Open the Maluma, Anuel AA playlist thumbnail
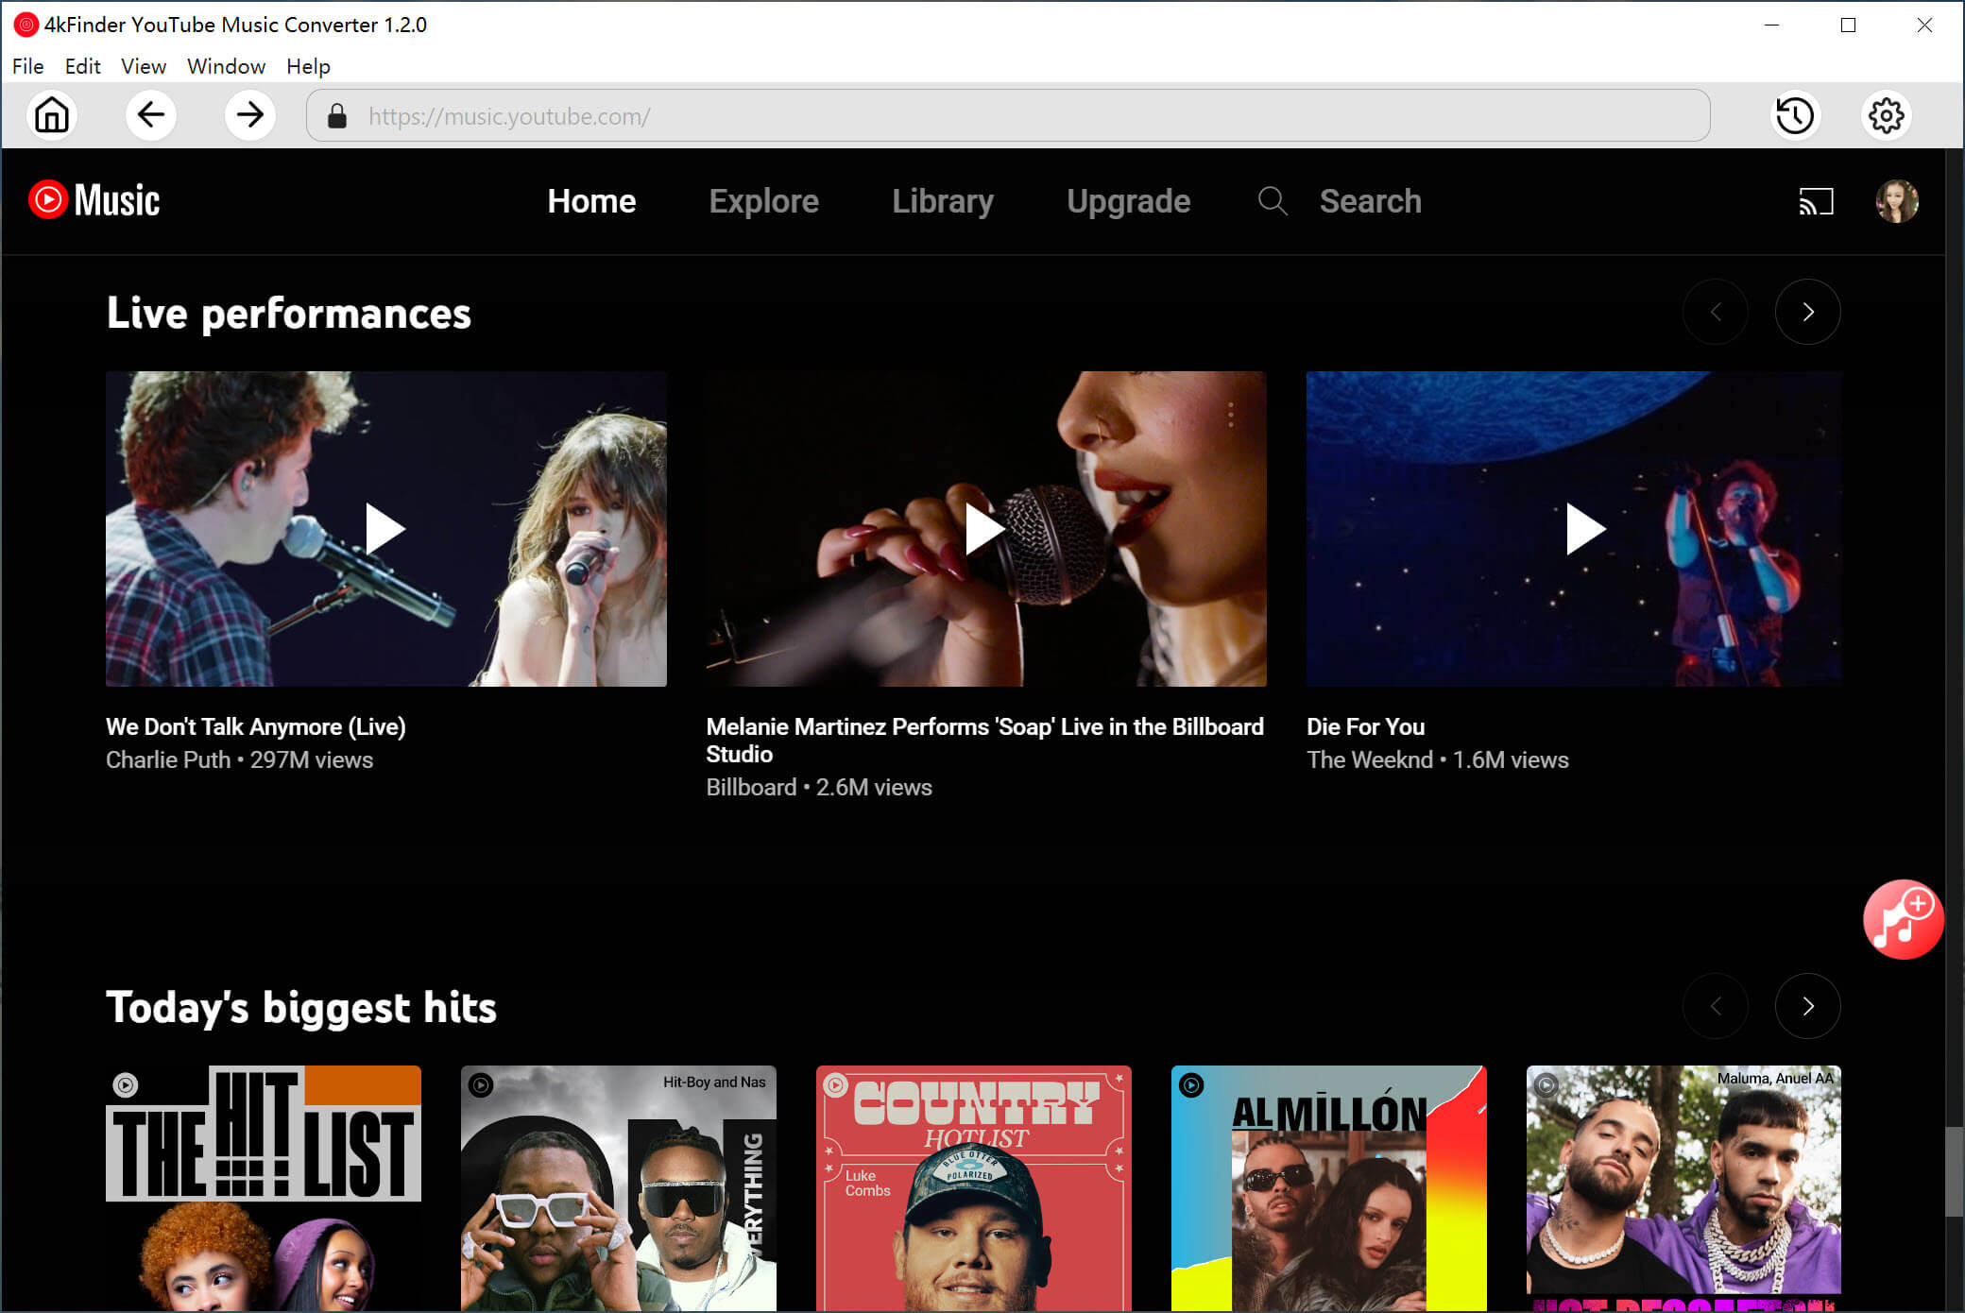 tap(1684, 1188)
